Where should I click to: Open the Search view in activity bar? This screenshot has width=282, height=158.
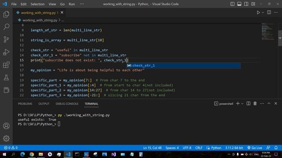[x=6, y=27]
